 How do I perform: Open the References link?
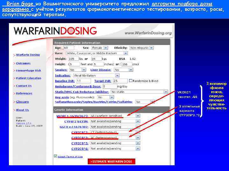pyautogui.click(x=24, y=93)
